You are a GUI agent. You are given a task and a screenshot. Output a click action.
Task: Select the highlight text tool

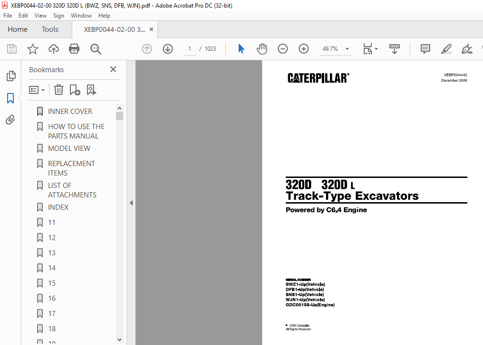[446, 49]
